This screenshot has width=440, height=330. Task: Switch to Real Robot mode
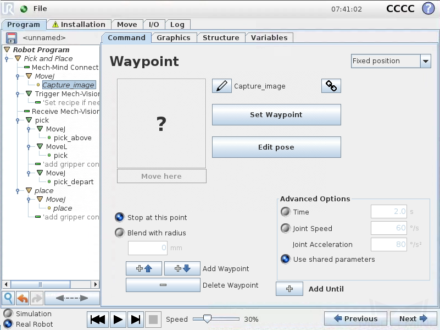(8, 324)
